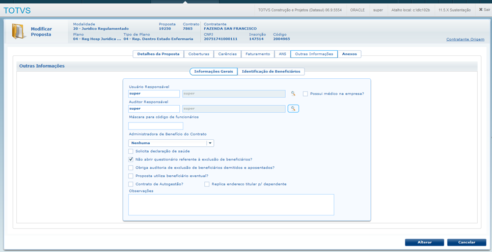Click the ORACLE header entry

[358, 10]
